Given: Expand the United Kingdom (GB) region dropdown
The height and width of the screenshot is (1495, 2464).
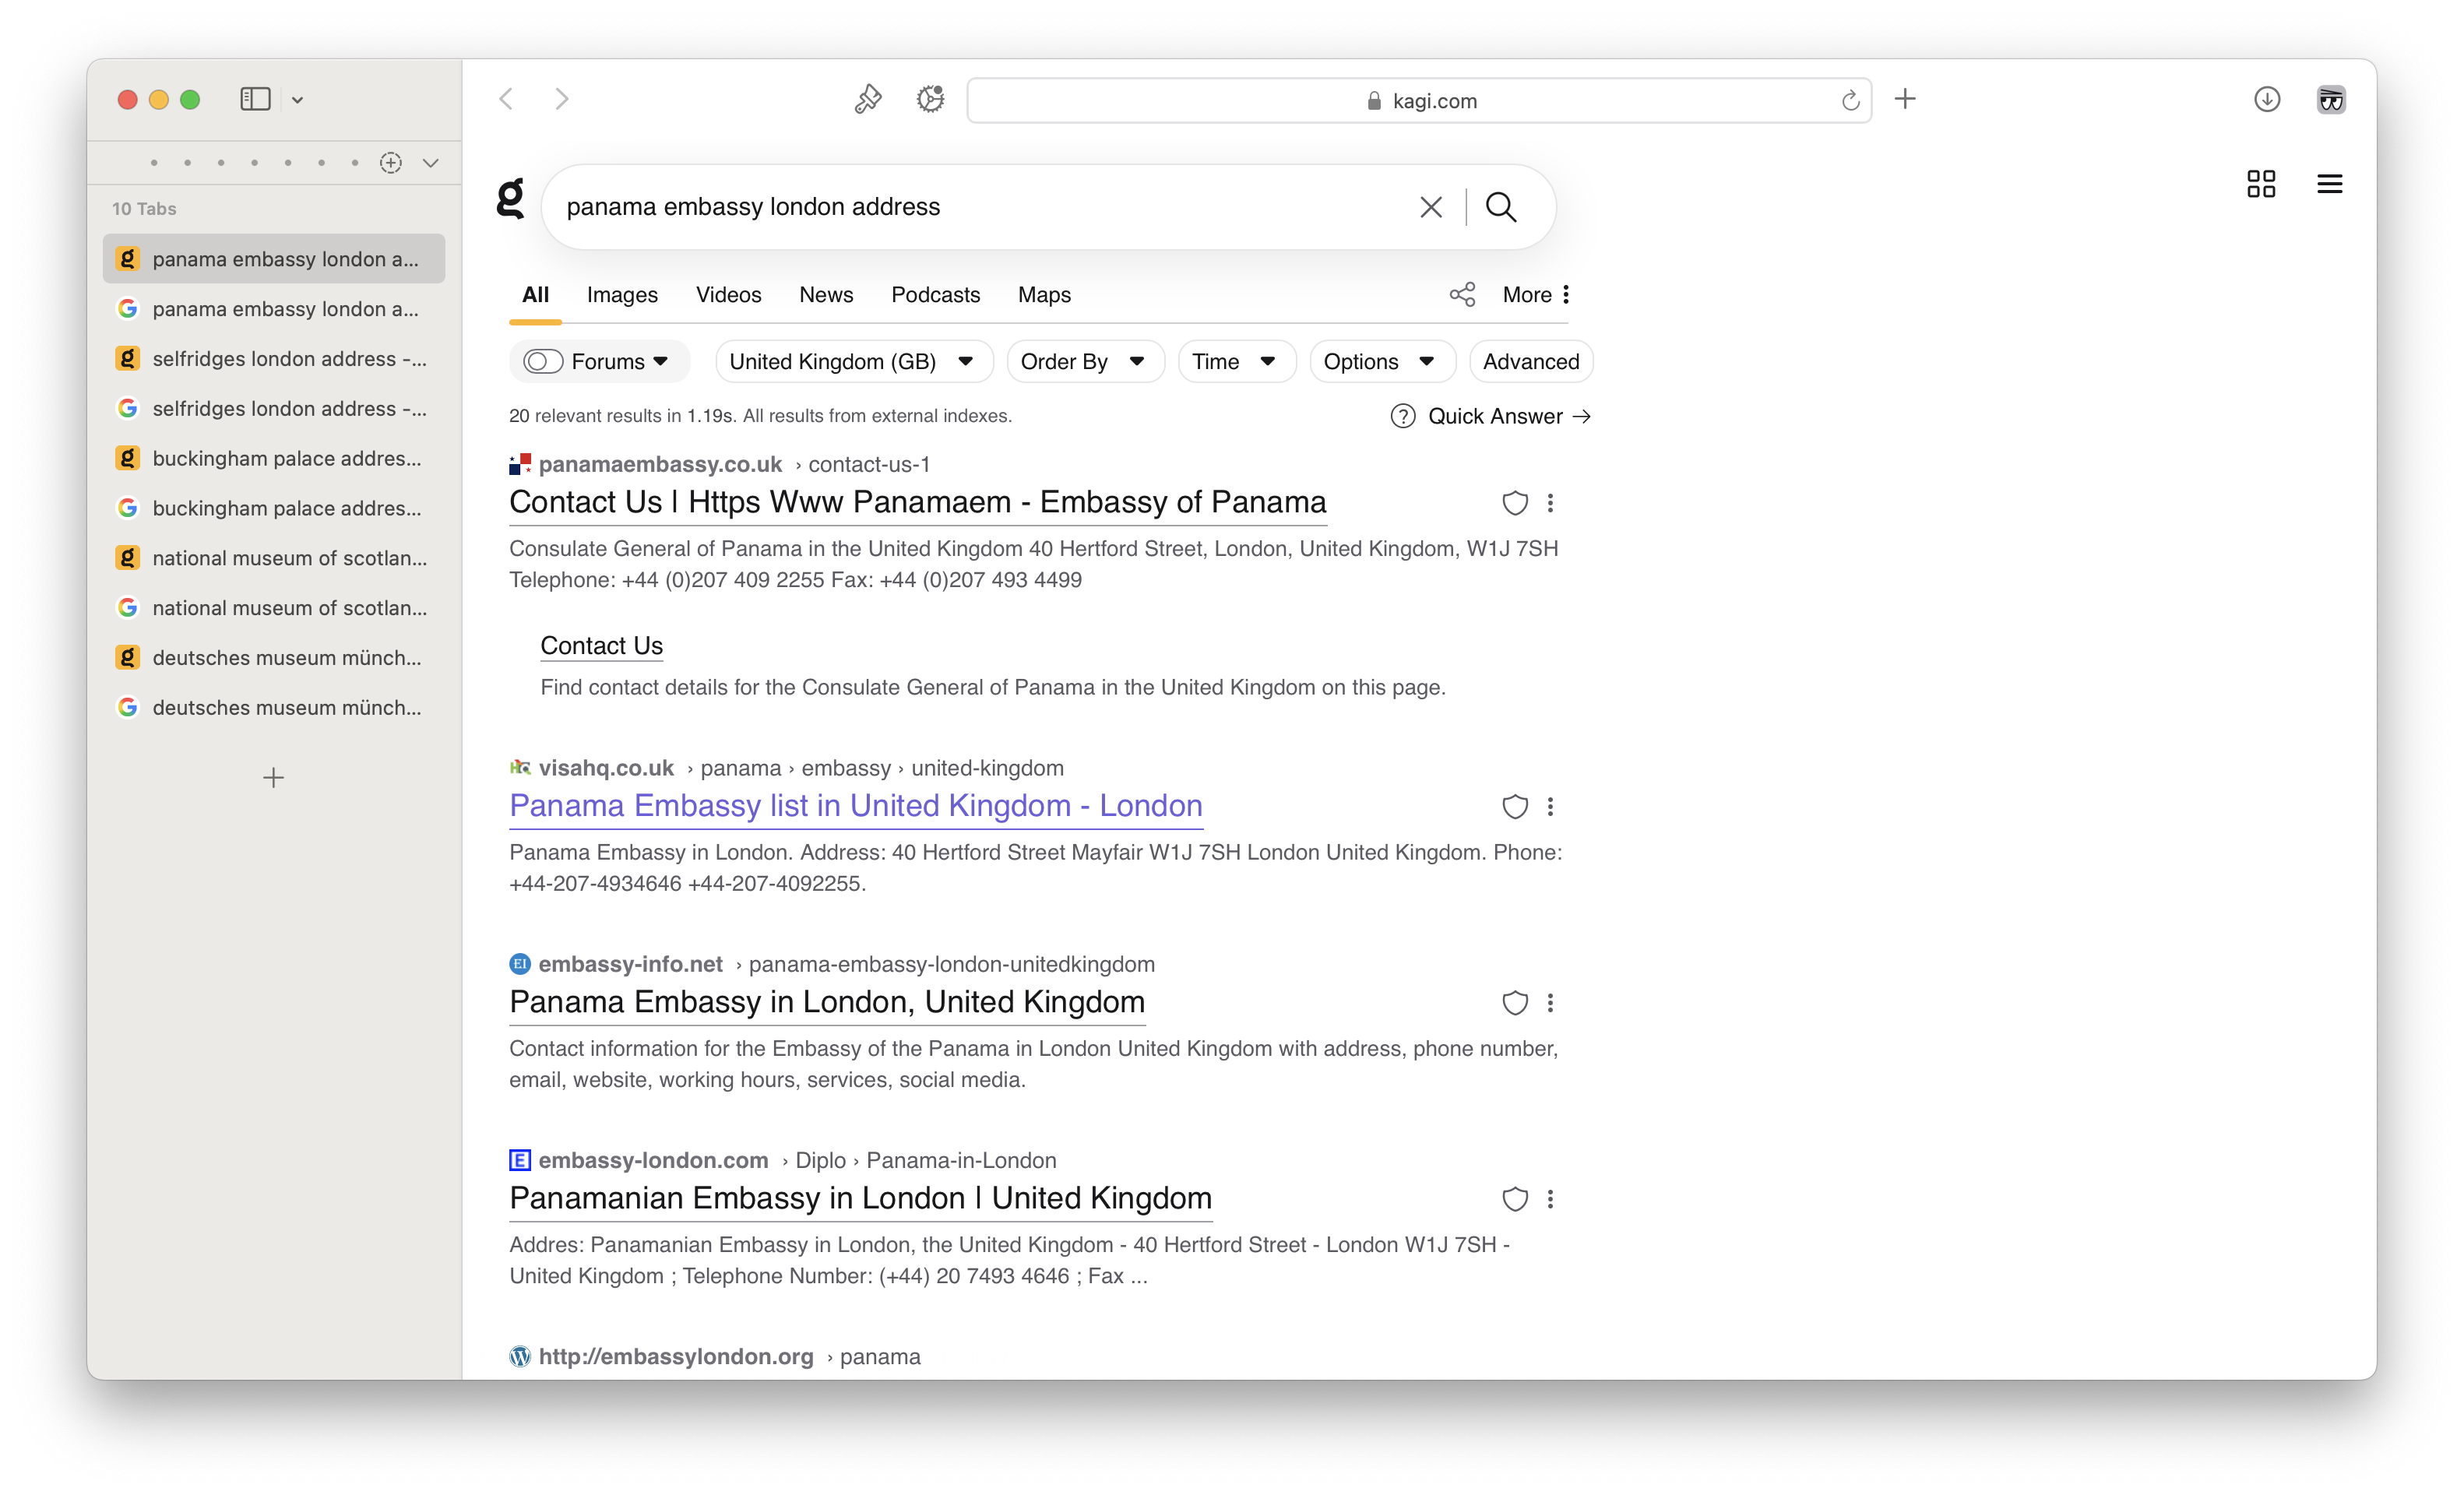Looking at the screenshot, I should (x=853, y=362).
